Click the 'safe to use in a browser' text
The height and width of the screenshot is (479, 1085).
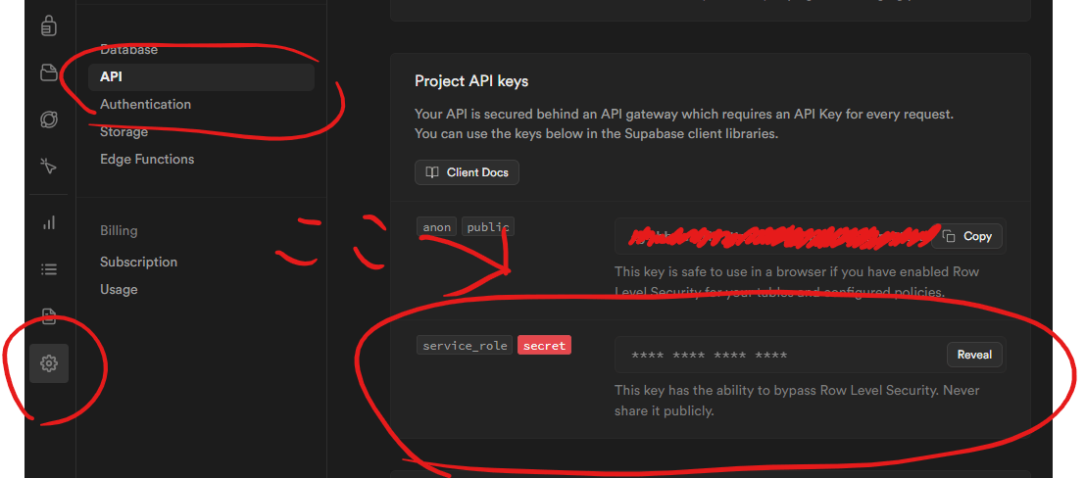pyautogui.click(x=797, y=282)
